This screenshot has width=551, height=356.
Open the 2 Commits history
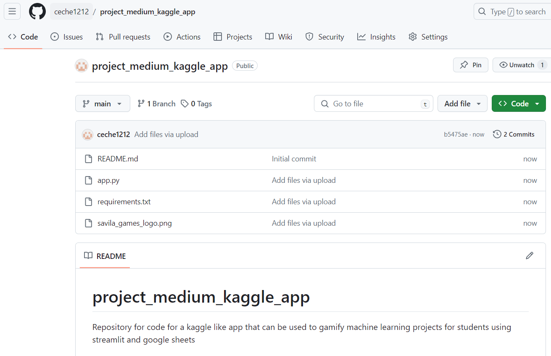[514, 134]
